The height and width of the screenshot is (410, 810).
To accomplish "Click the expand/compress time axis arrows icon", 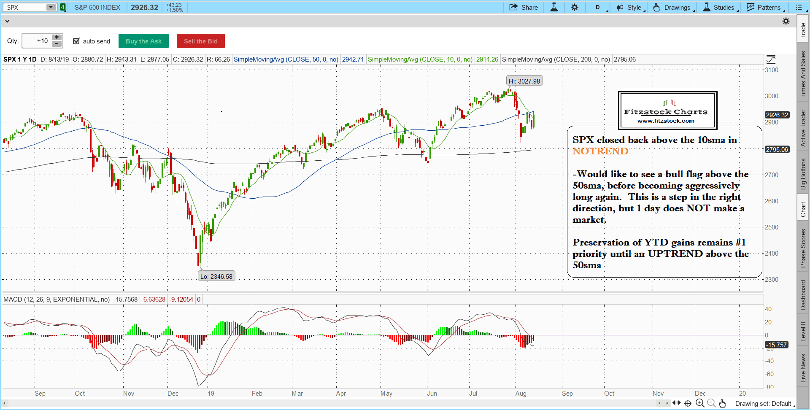I will point(676,403).
